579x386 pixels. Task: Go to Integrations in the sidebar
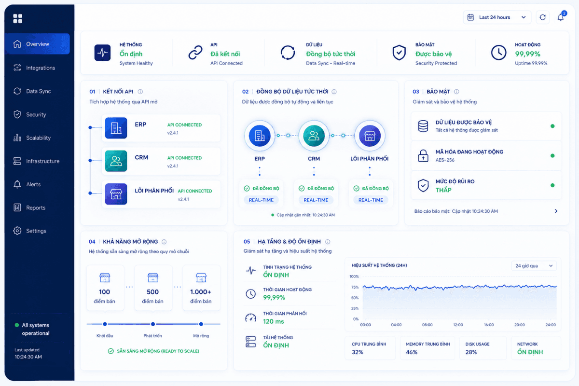click(x=38, y=68)
